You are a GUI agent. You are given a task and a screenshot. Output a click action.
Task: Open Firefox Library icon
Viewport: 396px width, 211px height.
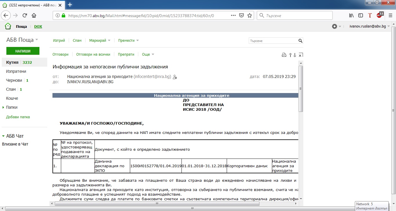(x=352, y=15)
